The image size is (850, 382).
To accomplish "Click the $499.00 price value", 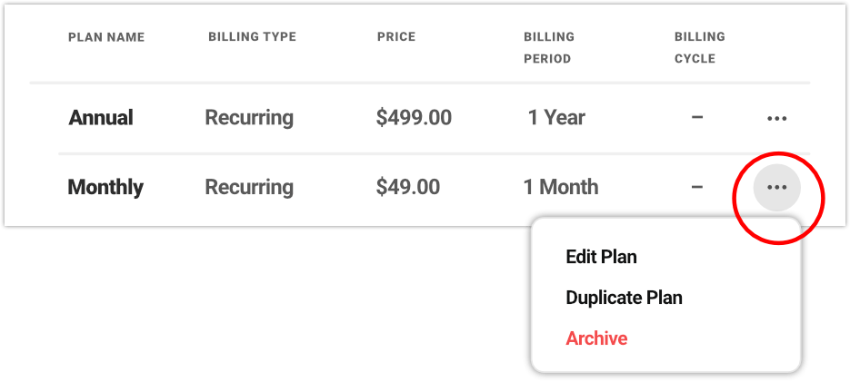I will (414, 118).
